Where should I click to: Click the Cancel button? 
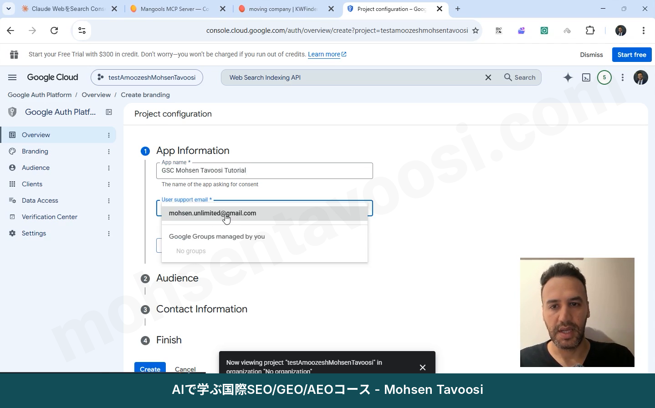click(x=185, y=369)
